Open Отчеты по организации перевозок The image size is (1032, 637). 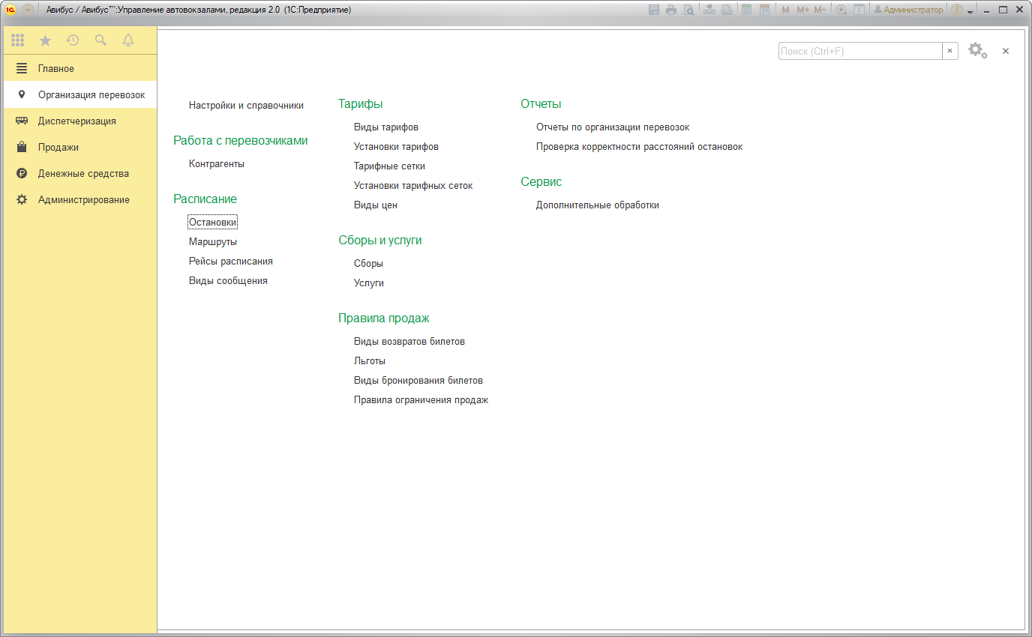click(x=612, y=127)
